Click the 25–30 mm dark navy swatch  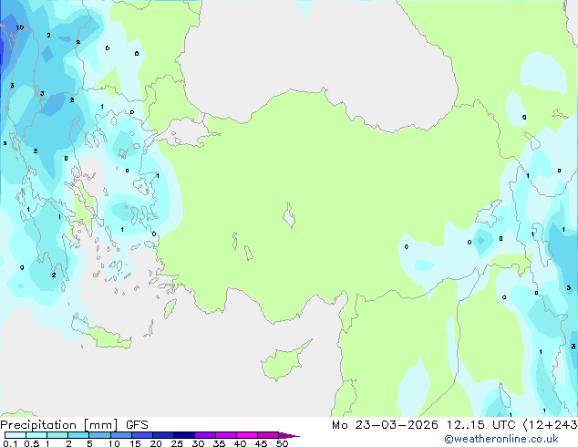(184, 435)
